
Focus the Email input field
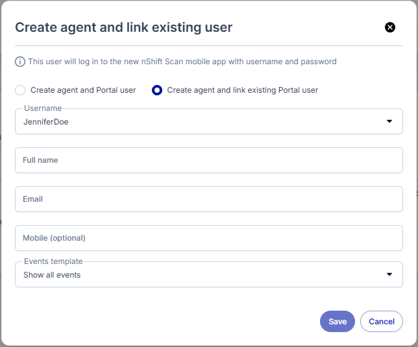208,199
